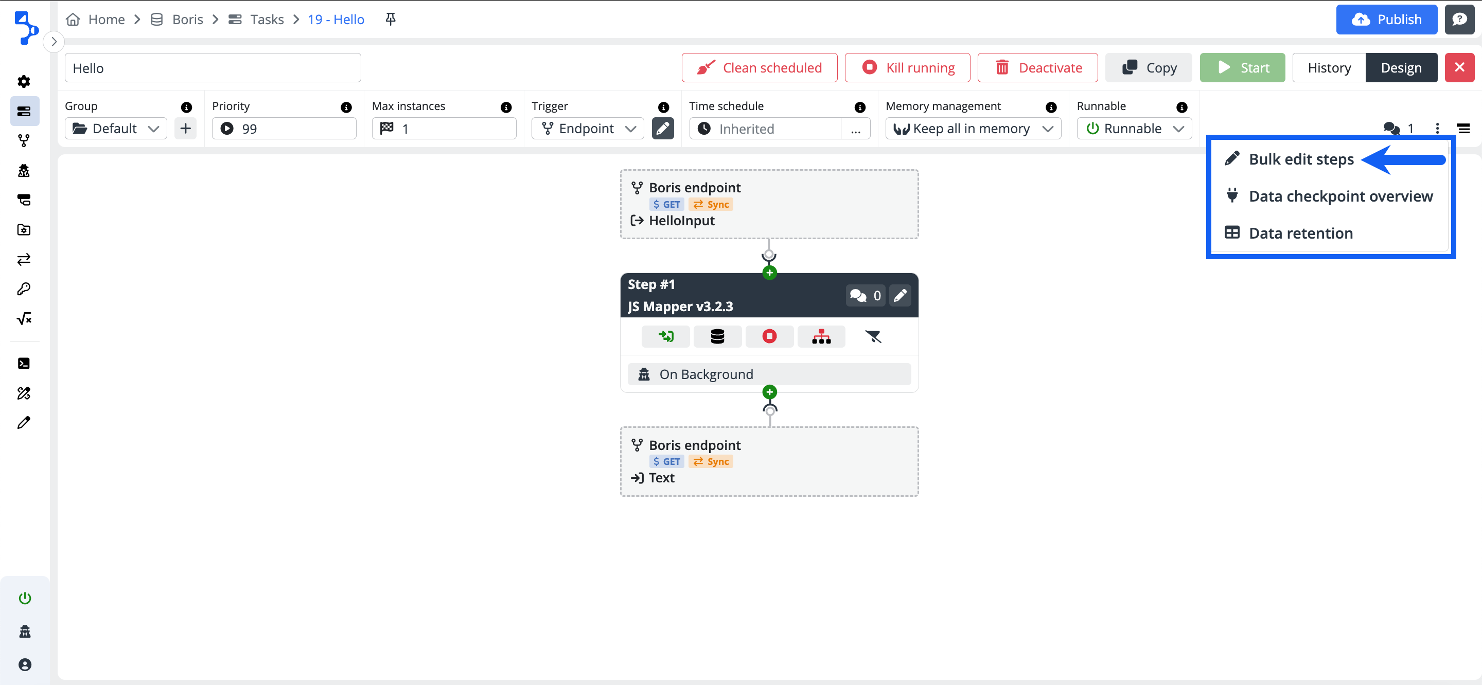
Task: Expand the Memory management dropdown
Action: (973, 128)
